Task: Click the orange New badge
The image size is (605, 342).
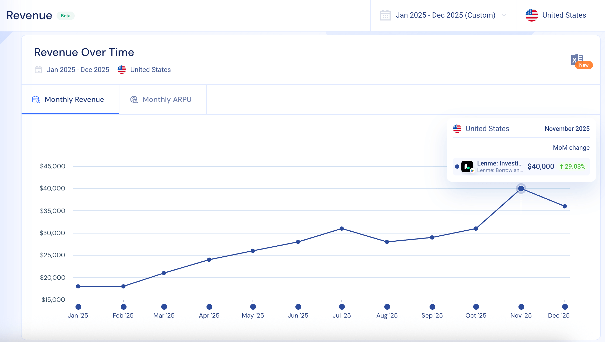Action: [584, 65]
